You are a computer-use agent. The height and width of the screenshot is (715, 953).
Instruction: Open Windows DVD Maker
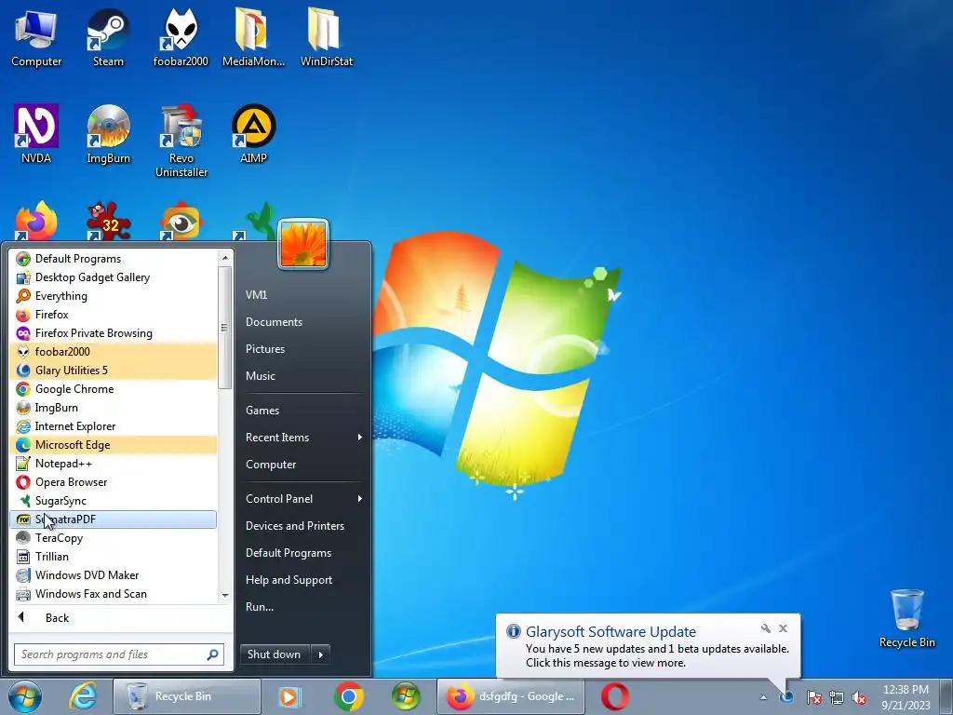(113, 575)
